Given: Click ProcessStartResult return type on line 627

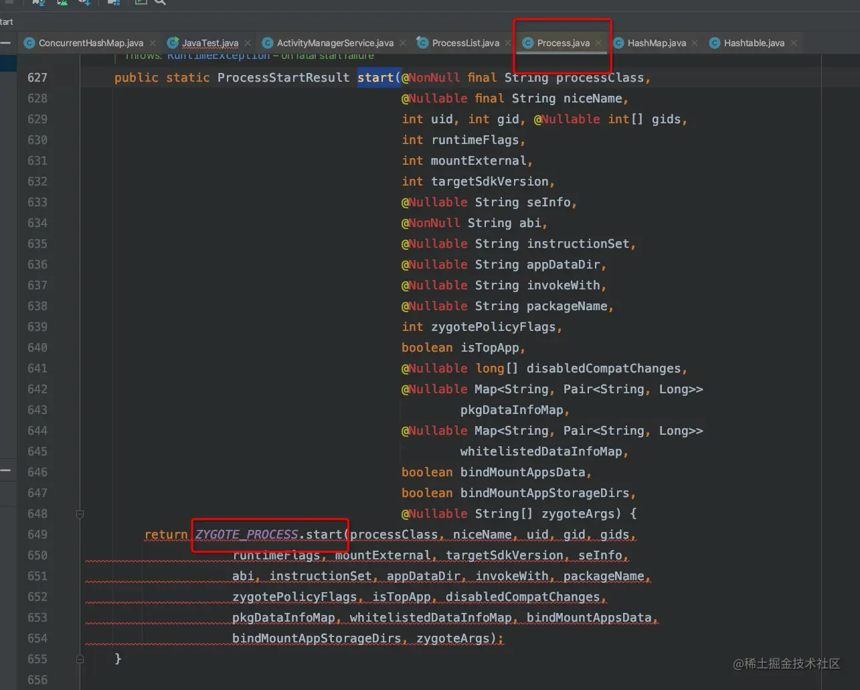Looking at the screenshot, I should click(283, 78).
